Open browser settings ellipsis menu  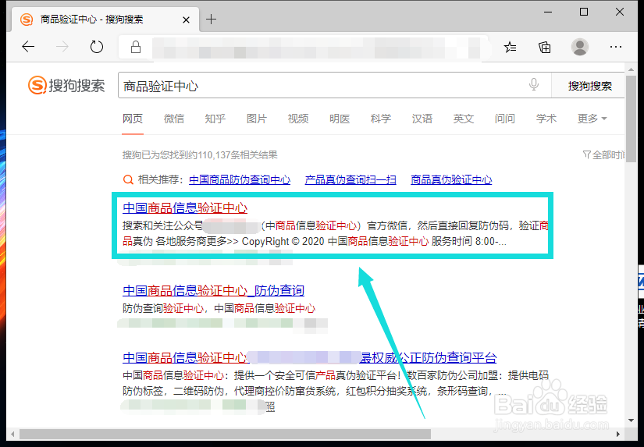616,48
